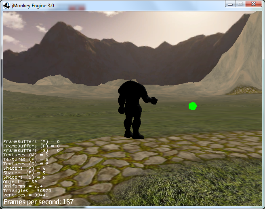Image resolution: width=265 pixels, height=209 pixels.
Task: Minimize the jMonkey Engine window
Action: click(231, 4)
